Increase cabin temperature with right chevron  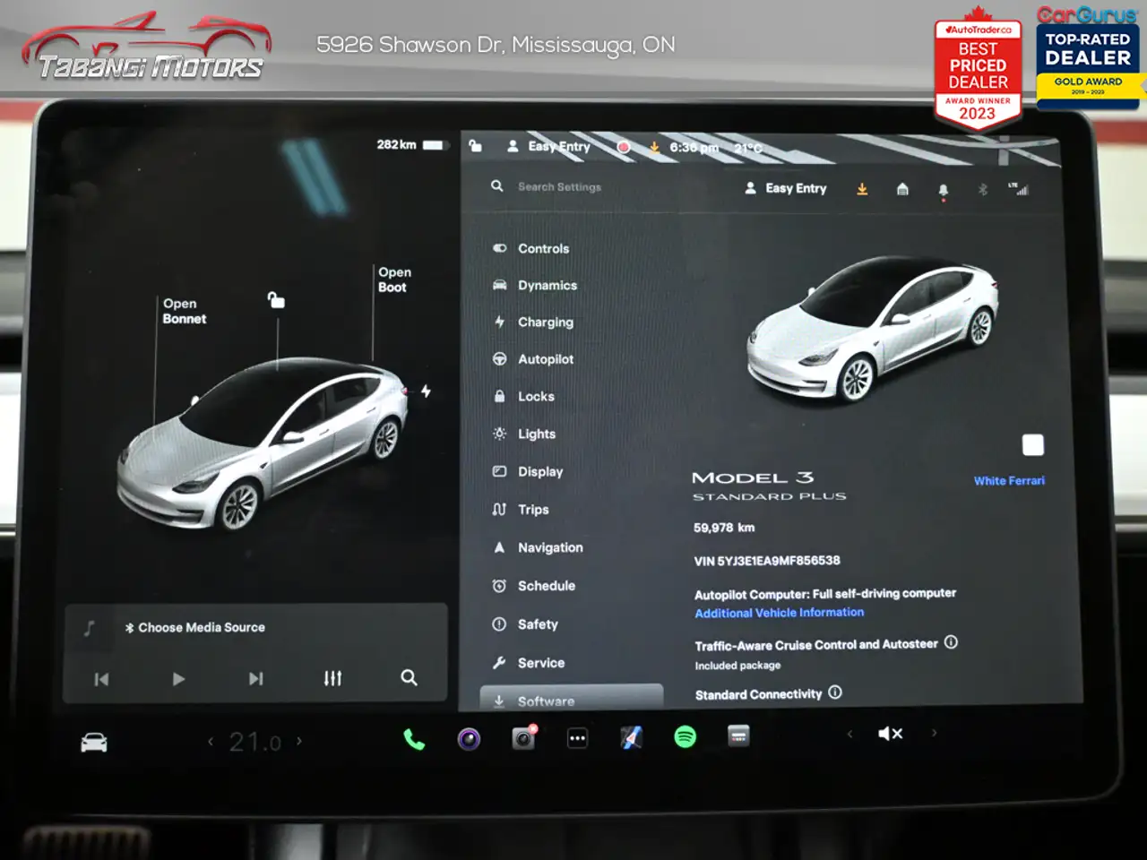click(299, 741)
